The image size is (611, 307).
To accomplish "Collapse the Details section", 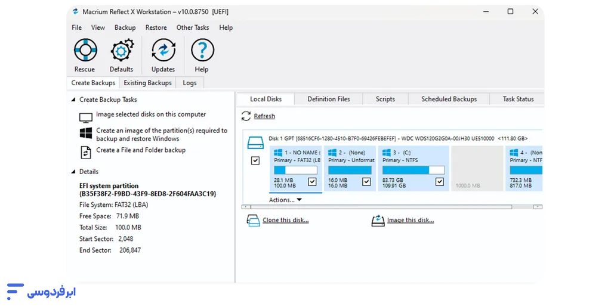I will (73, 172).
